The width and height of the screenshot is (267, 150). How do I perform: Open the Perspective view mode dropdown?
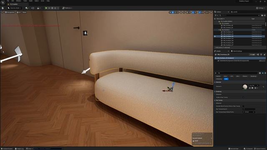click(x=10, y=12)
